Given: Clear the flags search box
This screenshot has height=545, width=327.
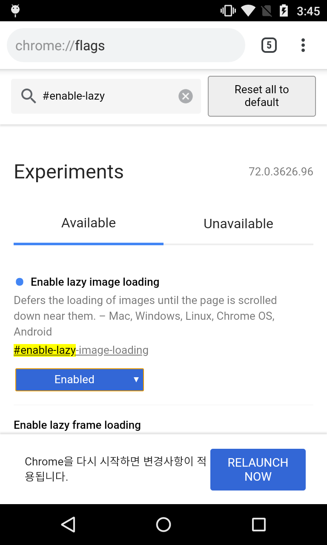Looking at the screenshot, I should click(x=185, y=96).
